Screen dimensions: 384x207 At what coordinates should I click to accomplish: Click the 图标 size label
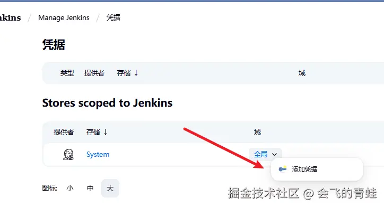coord(49,188)
